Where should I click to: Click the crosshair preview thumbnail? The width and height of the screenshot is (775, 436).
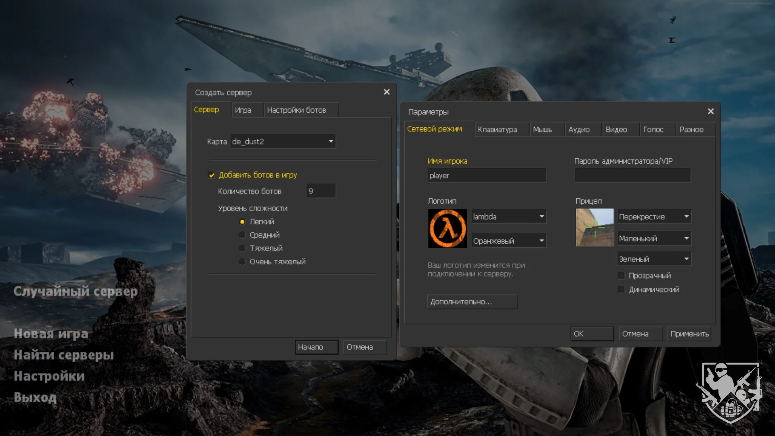(x=594, y=227)
